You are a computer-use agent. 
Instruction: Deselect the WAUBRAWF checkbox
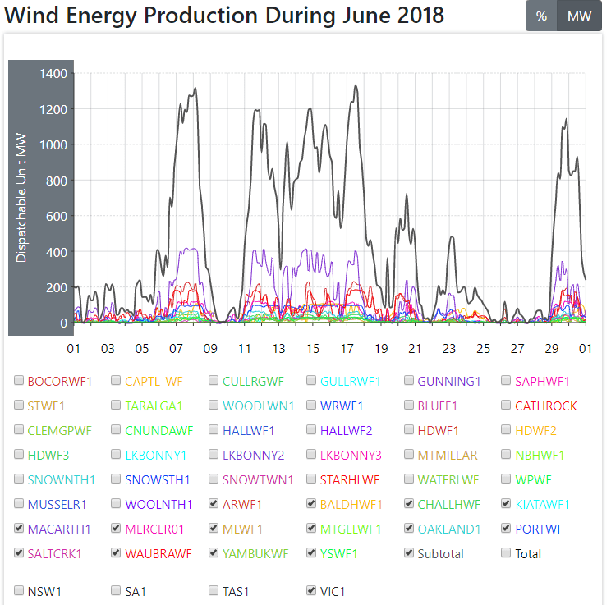117,553
